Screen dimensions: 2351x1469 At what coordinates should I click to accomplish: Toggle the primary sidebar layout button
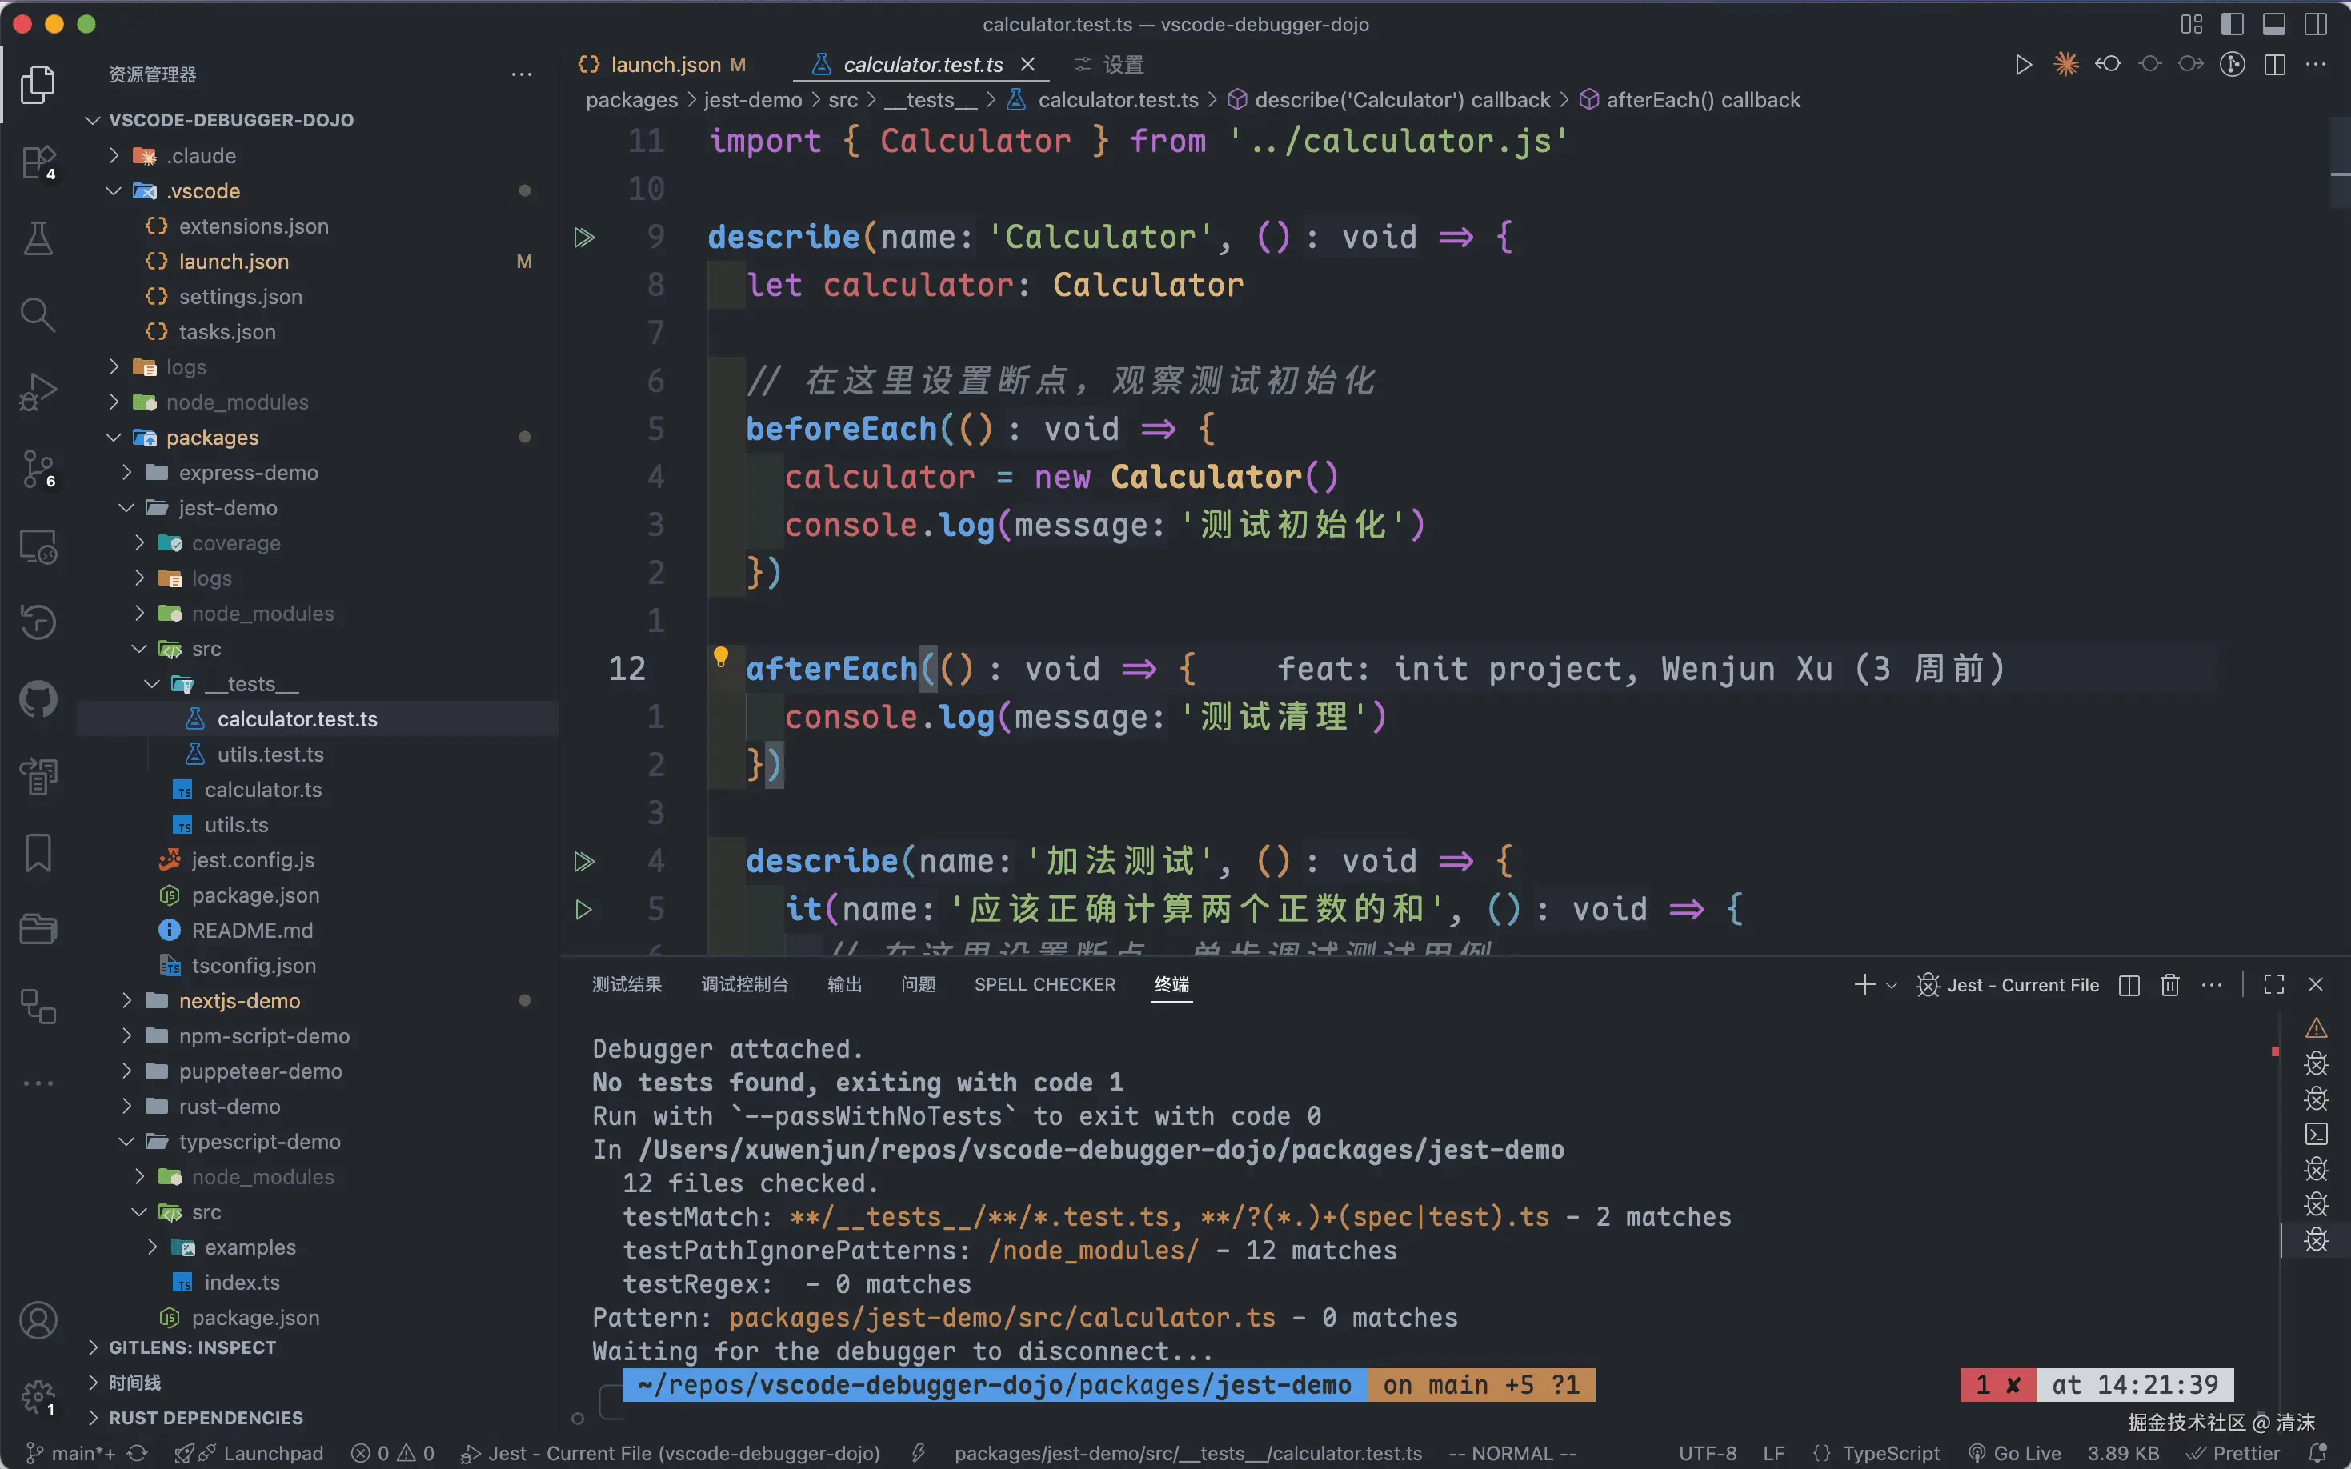coord(2233,24)
